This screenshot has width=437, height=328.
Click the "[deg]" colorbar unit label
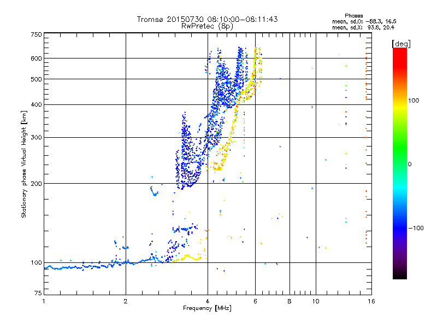coord(401,44)
